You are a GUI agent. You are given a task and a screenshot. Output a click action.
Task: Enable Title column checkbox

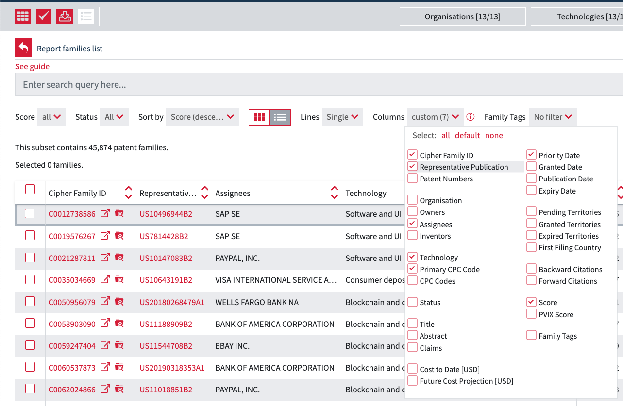(412, 324)
